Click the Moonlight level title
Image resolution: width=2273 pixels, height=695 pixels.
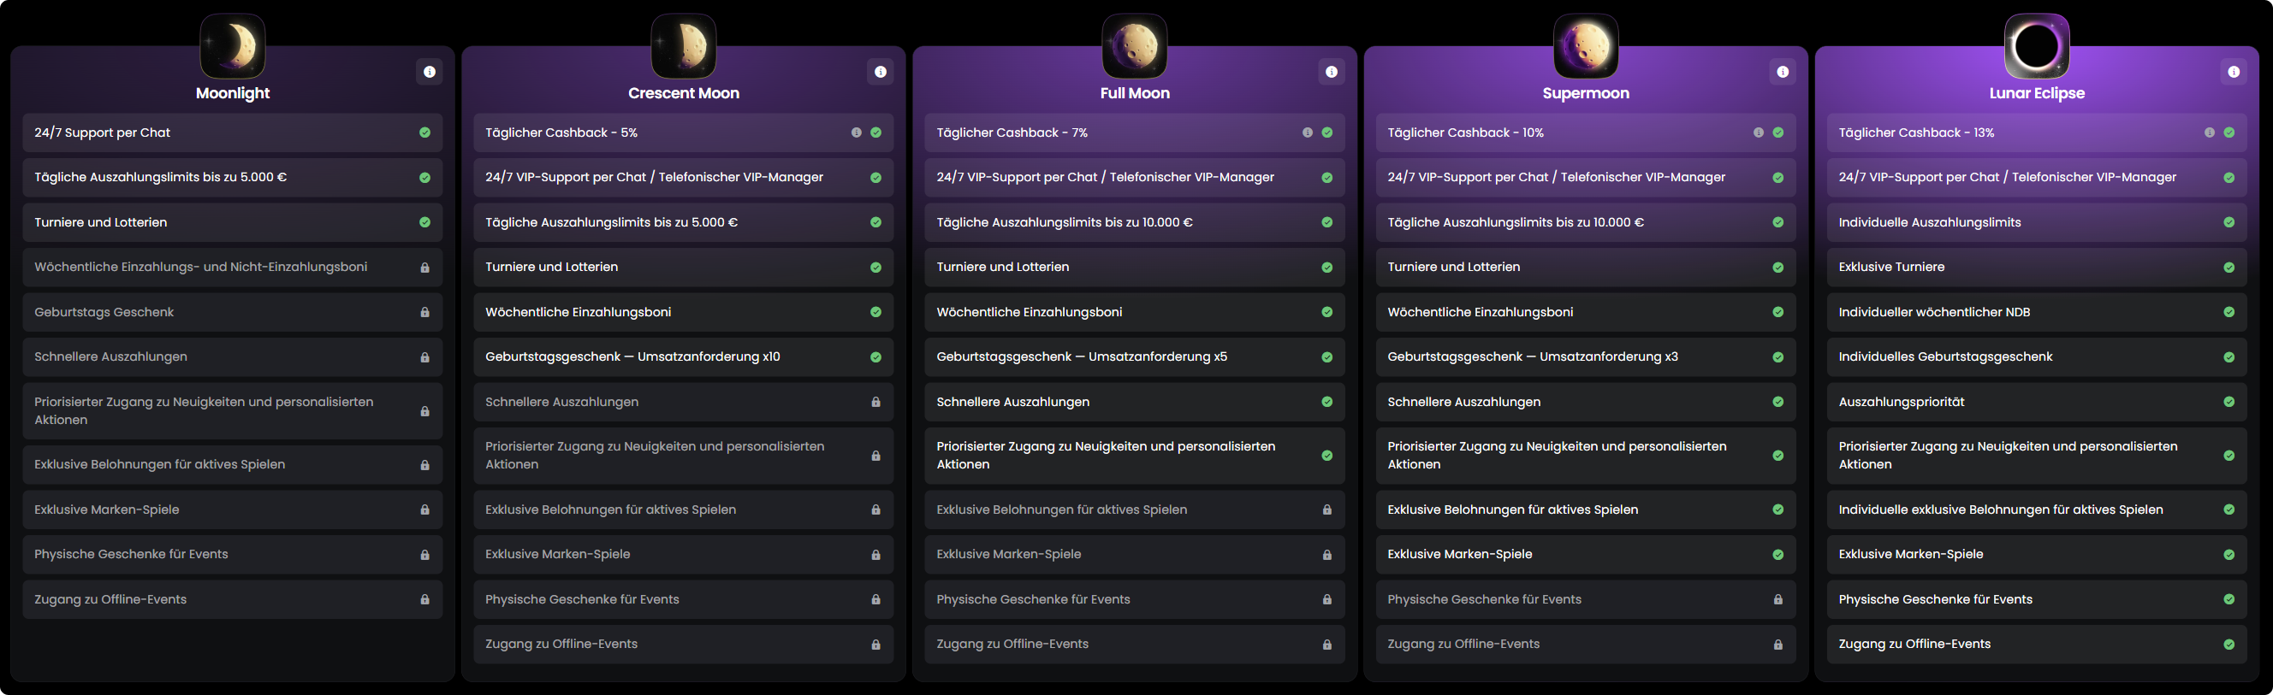pyautogui.click(x=233, y=93)
